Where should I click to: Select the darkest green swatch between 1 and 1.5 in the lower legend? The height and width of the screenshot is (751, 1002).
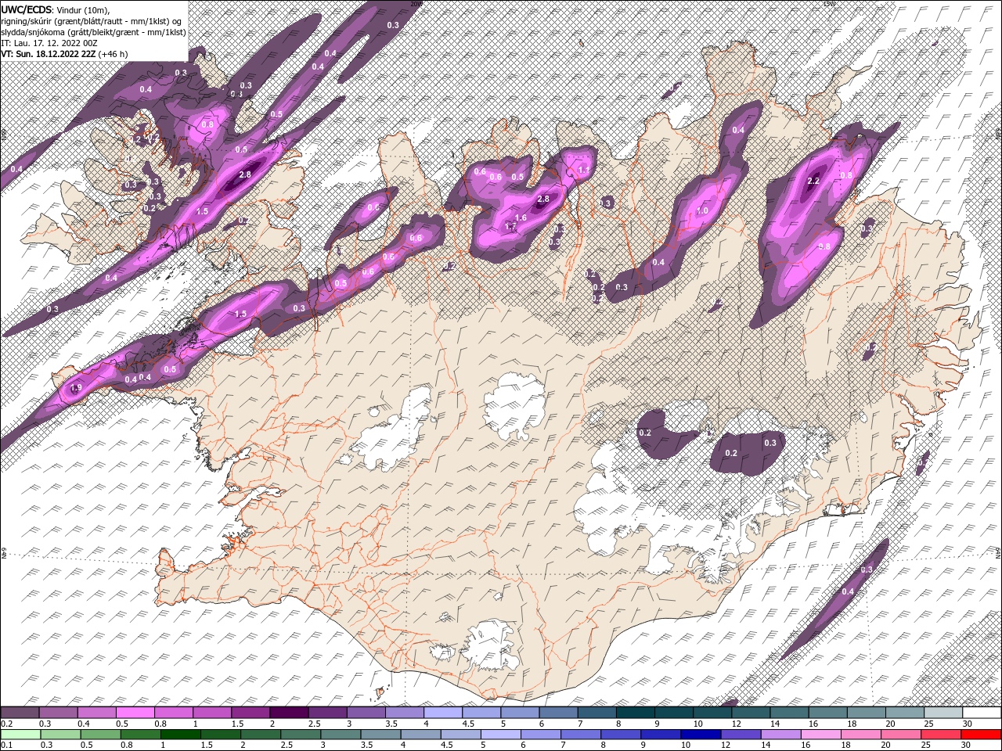coord(182,734)
